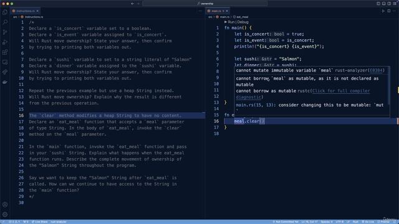
Task: Switch to the instructions.rs tab
Action: pos(26,11)
